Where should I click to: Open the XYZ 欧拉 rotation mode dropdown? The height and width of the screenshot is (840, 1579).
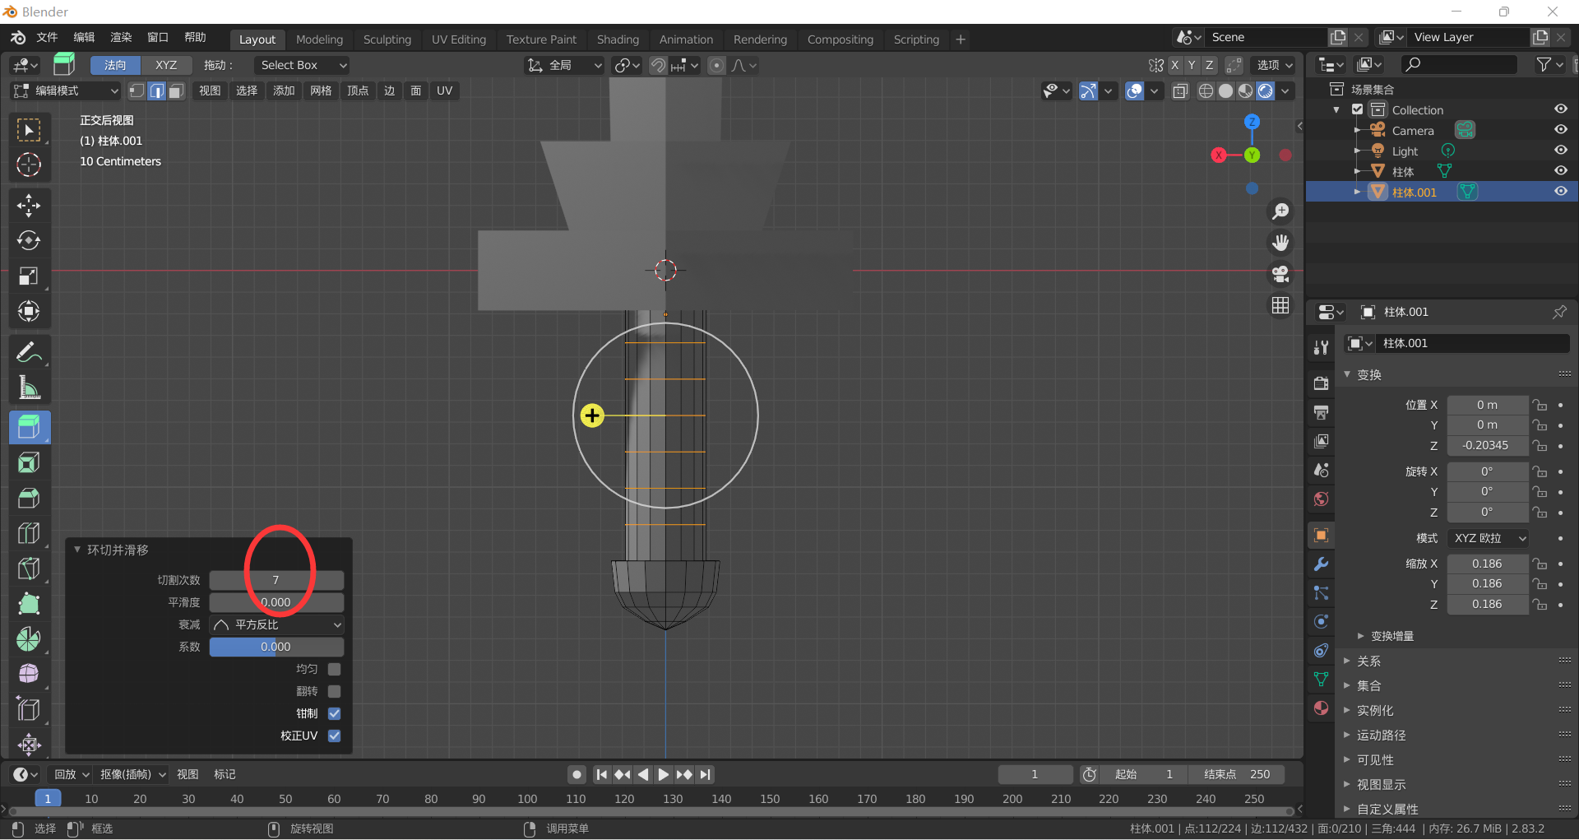point(1488,538)
